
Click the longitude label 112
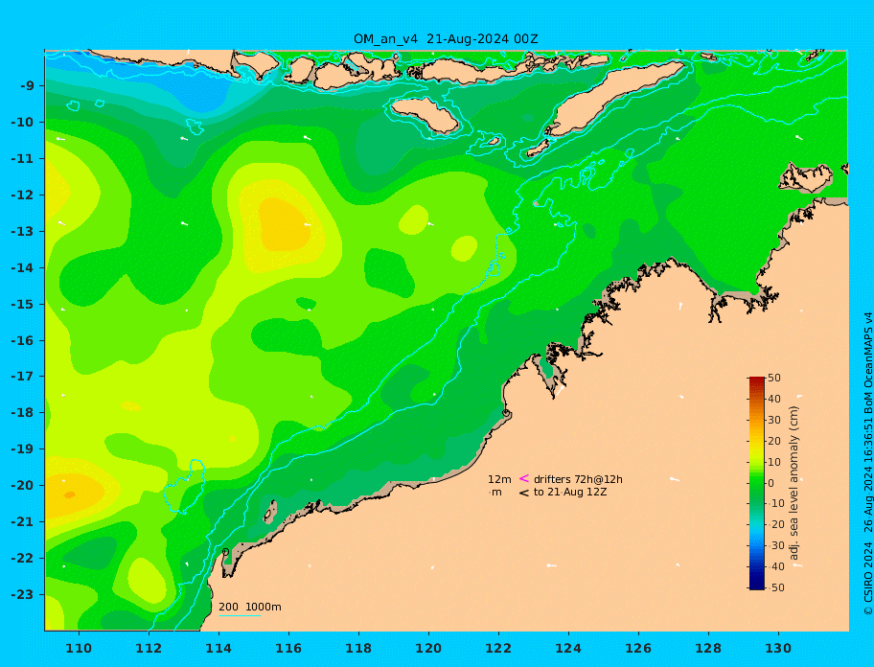pyautogui.click(x=149, y=649)
